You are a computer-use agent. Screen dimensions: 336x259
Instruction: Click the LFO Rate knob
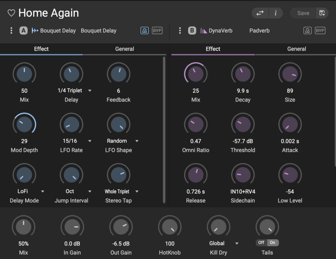[x=71, y=124]
